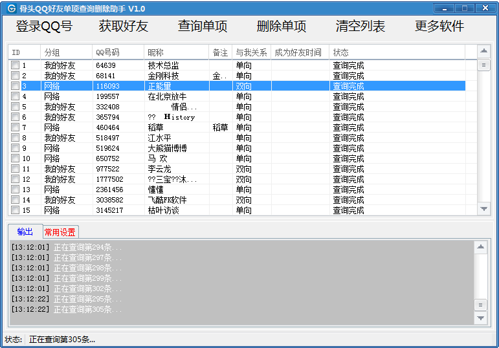499x348 pixels.
Task: Enable checkbox for row 13 懂懂
Action: click(x=15, y=190)
